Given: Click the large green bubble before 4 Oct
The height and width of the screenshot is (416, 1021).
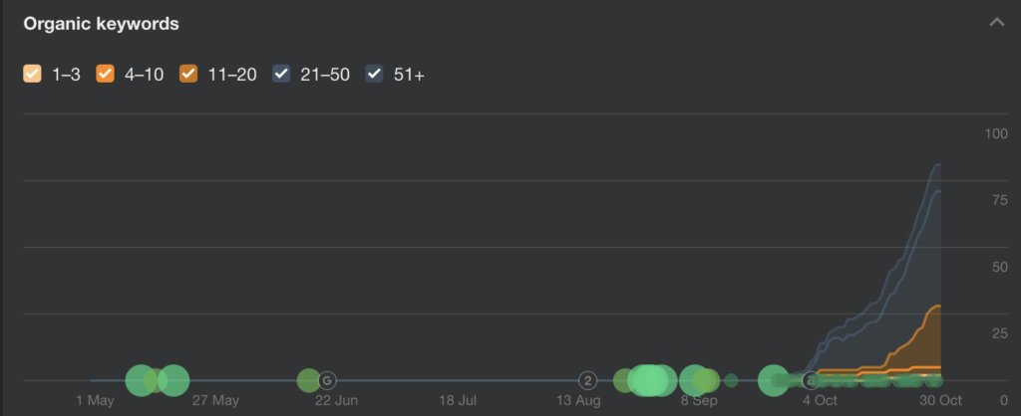Looking at the screenshot, I should (x=774, y=380).
